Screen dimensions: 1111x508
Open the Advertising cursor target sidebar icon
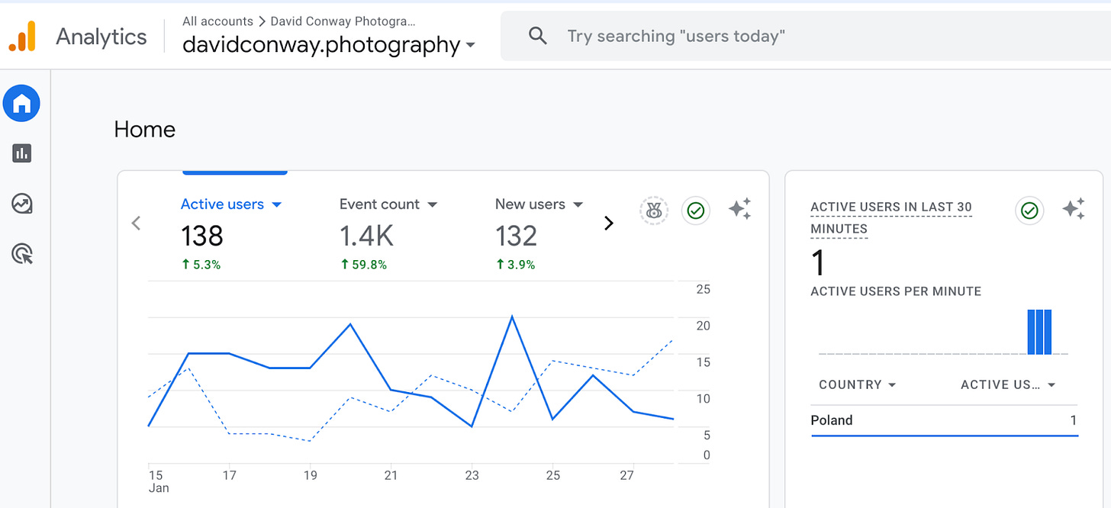point(22,254)
